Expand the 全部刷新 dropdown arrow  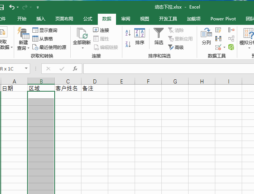coord(83,48)
